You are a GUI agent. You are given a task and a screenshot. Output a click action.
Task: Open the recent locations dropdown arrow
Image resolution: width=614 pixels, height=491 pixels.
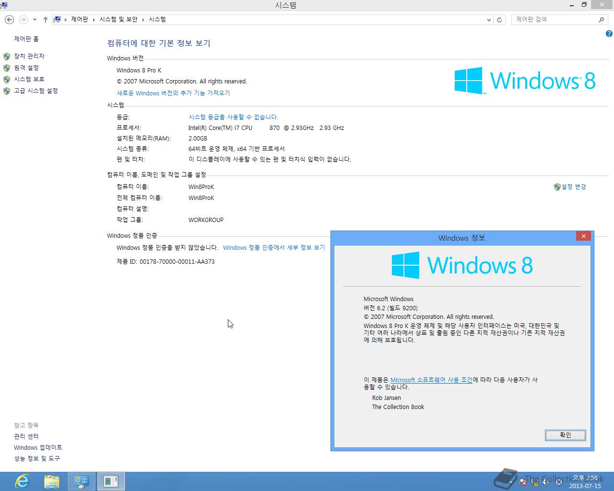[35, 20]
